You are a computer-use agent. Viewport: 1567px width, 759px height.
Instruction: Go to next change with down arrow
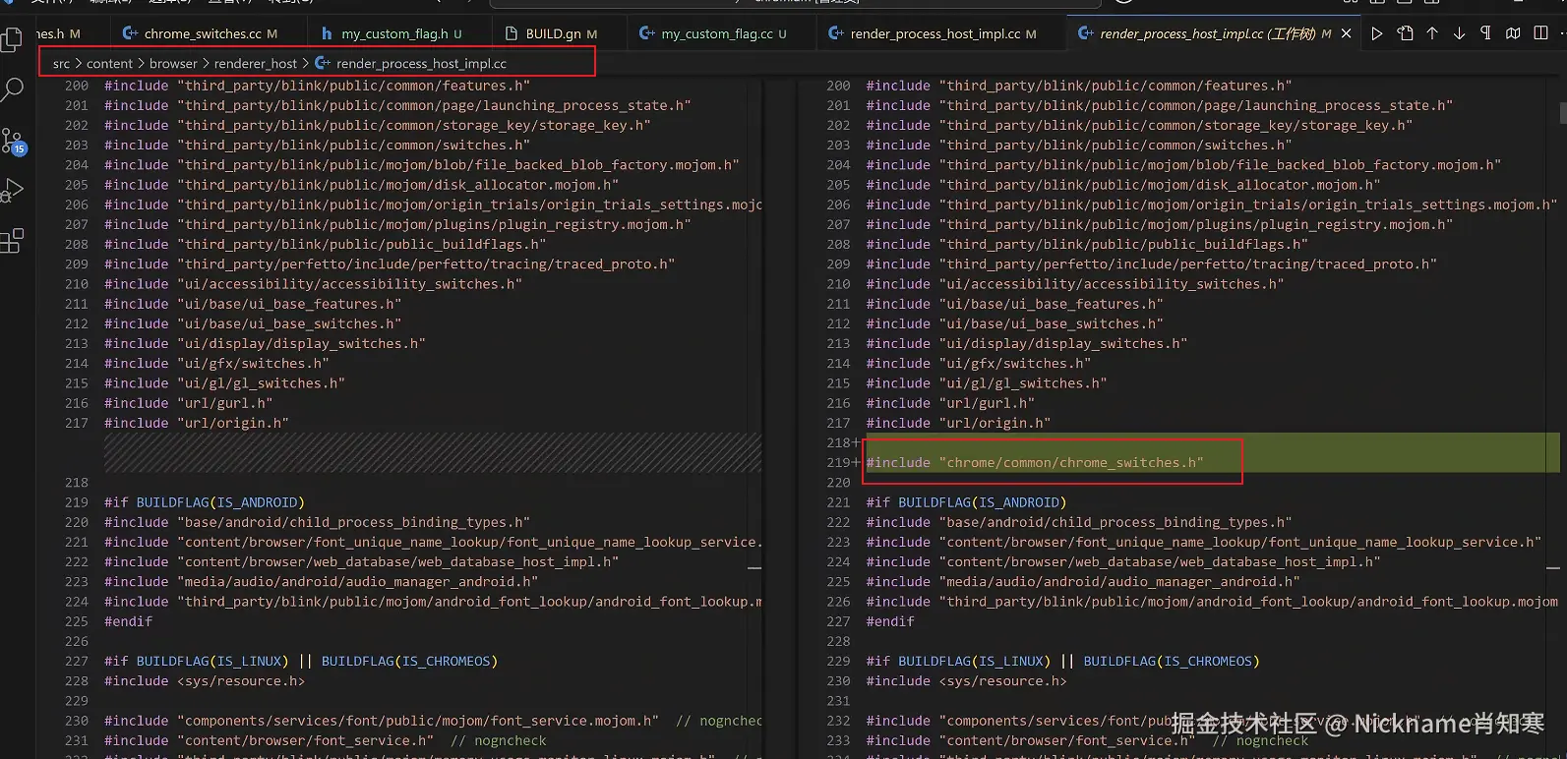(1459, 33)
